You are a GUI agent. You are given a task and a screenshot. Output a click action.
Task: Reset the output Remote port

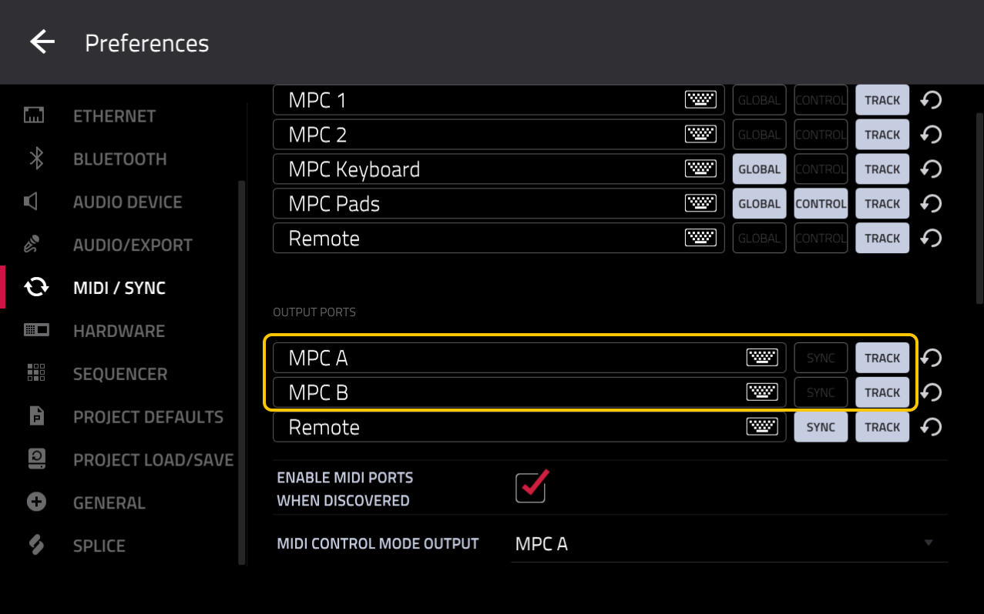coord(931,427)
